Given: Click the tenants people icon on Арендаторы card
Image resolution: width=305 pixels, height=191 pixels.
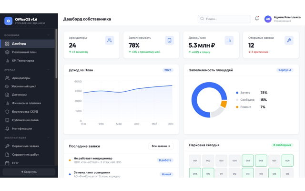Looking at the screenshot, I should 110,40.
